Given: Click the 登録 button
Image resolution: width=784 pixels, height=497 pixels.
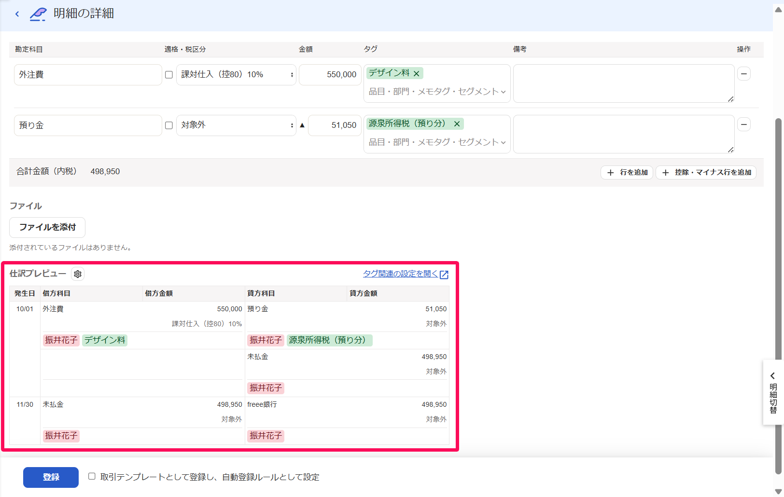Looking at the screenshot, I should coord(51,477).
